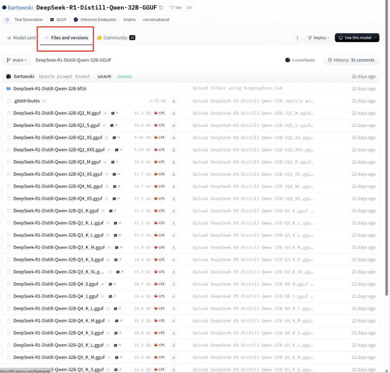Download the Q3_K_L.gguf file
This screenshot has width=390, height=373.
point(174,235)
